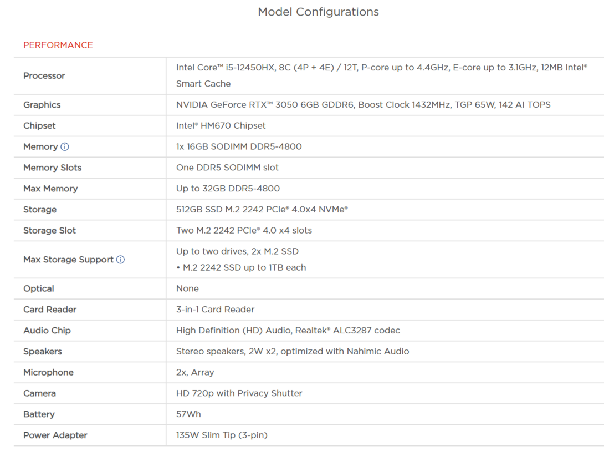This screenshot has height=451, width=604.
Task: Click the HD 720p with Privacy Shutter value
Action: tap(239, 393)
